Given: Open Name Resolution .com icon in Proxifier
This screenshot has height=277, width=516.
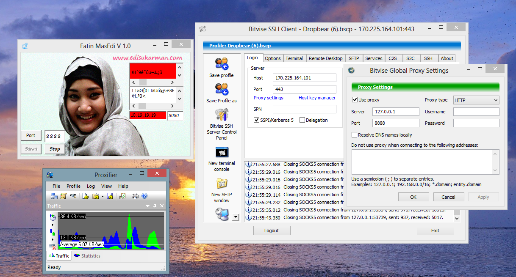Looking at the screenshot, I should [73, 195].
